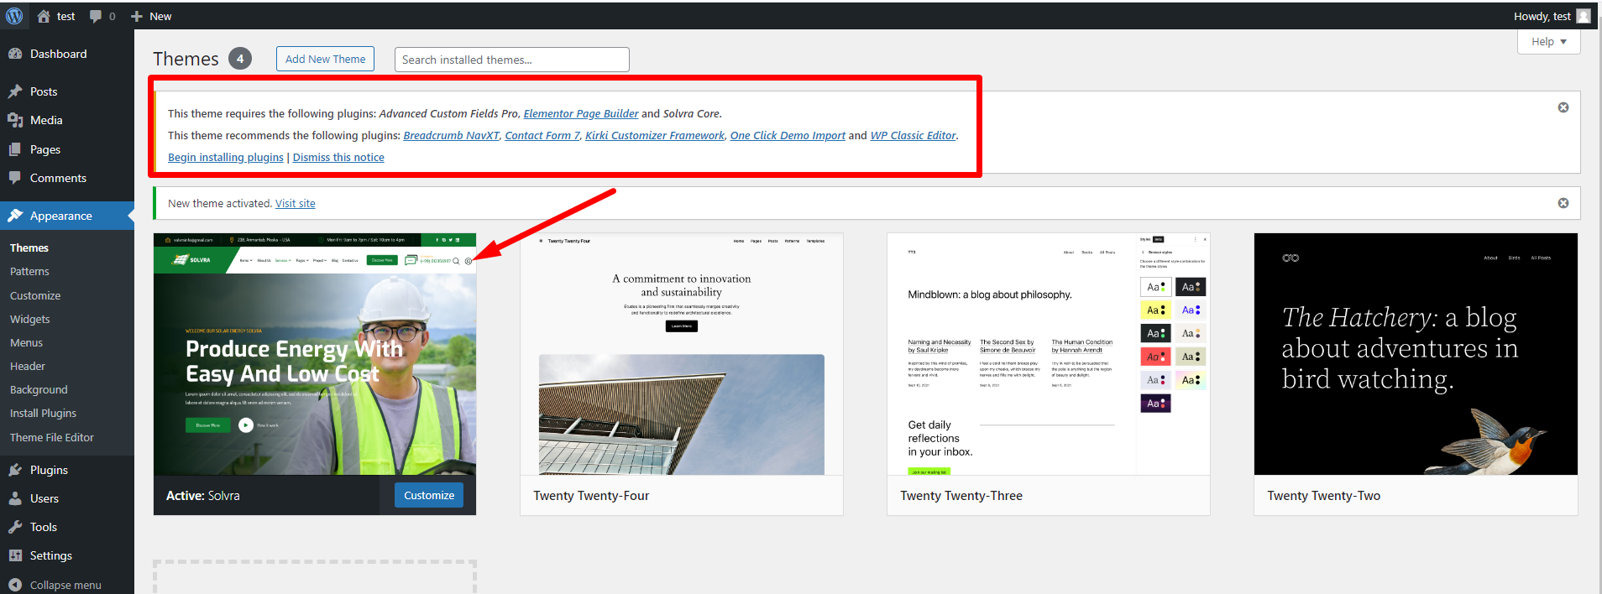
Task: Close the New theme activated notice
Action: [1563, 203]
